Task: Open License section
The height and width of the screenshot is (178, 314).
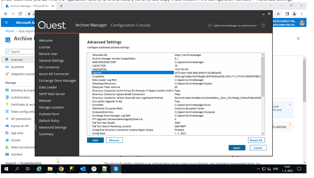Action: [x=44, y=47]
